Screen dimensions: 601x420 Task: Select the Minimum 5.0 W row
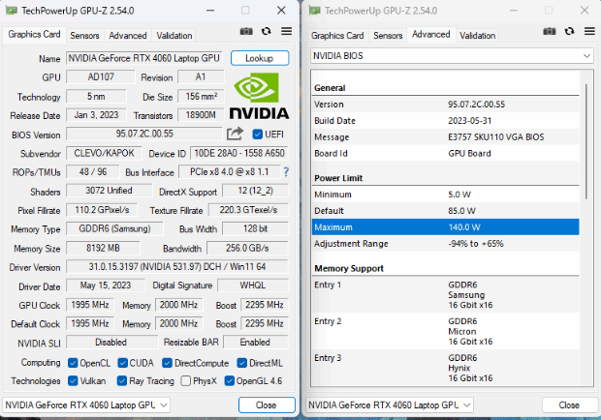(445, 195)
